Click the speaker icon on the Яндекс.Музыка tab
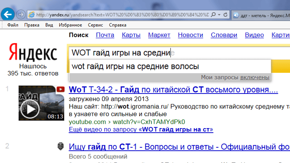Screen dimensions: 290x163 point(236,15)
